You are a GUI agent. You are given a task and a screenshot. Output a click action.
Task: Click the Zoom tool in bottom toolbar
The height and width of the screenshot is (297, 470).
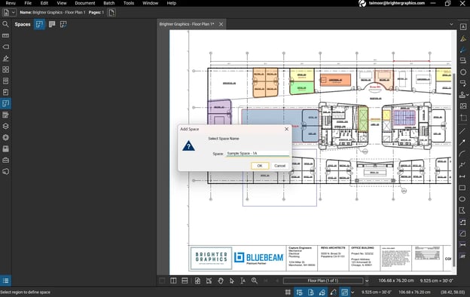tap(254, 281)
